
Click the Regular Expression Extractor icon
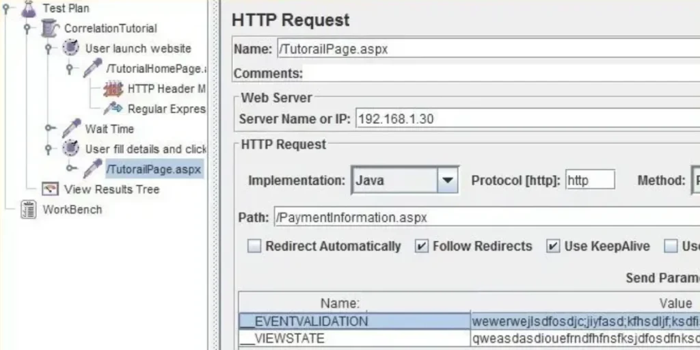tap(113, 109)
